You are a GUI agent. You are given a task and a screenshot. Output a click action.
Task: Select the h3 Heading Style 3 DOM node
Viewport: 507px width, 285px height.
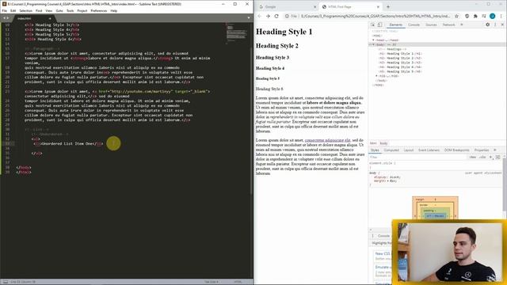coord(401,63)
